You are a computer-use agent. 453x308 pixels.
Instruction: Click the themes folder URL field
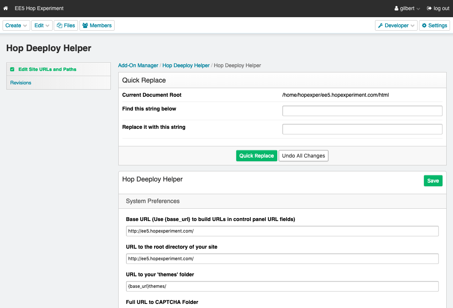tap(282, 286)
